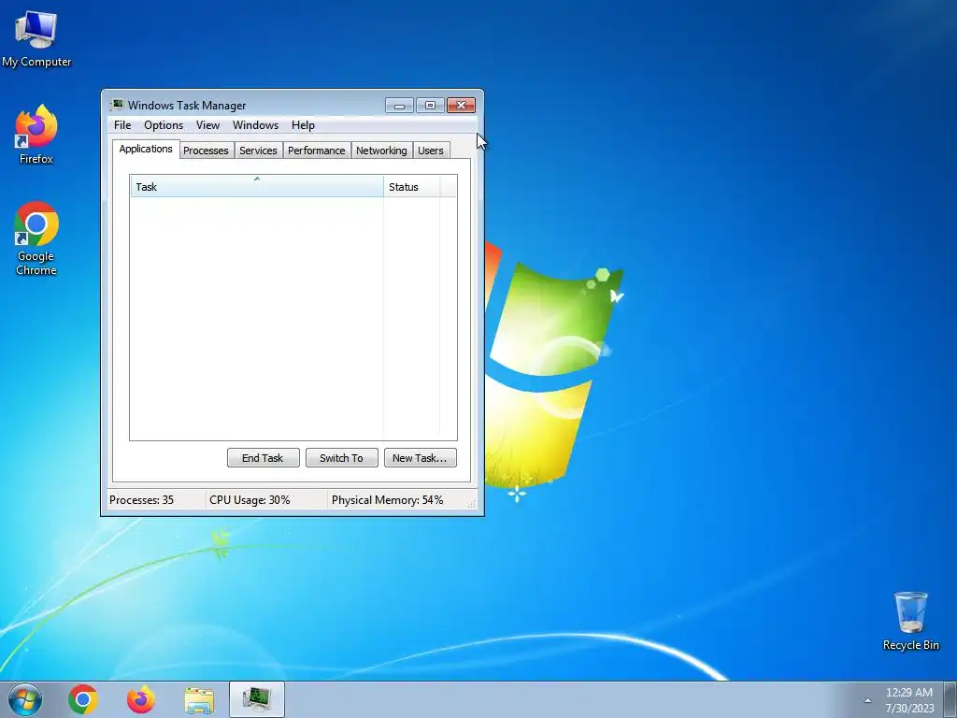This screenshot has height=718, width=957.
Task: Maximize the Task Manager window
Action: (x=430, y=106)
